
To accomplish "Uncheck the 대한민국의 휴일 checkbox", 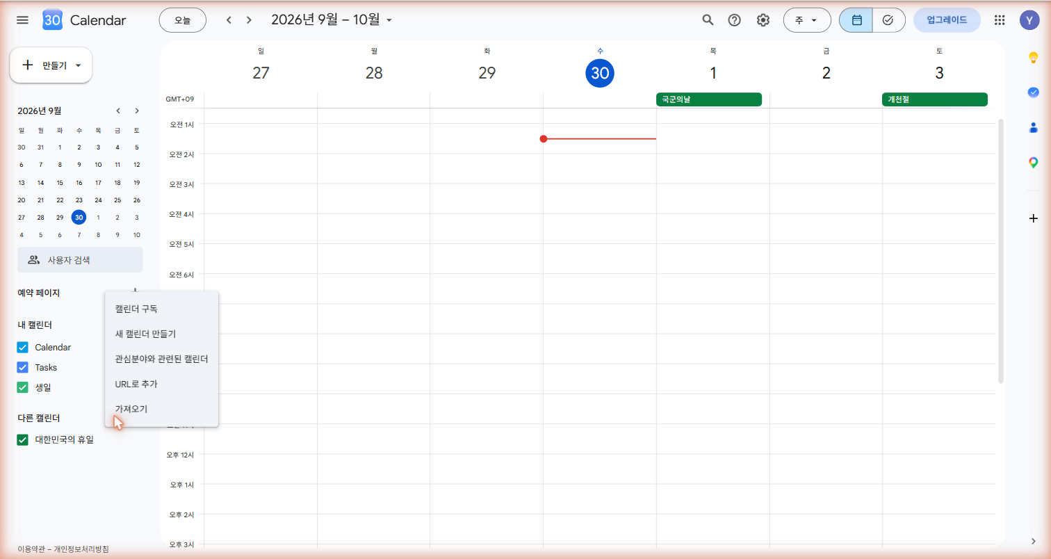I will click(x=22, y=439).
